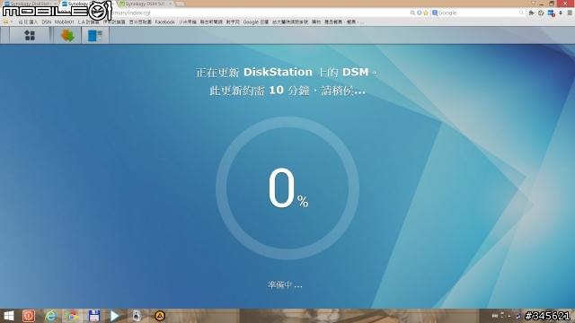
Task: Click the blue calendar extension icon with red badge
Action: tap(551, 13)
